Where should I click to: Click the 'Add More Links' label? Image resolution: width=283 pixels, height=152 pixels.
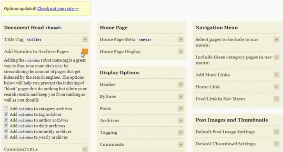[212, 75]
